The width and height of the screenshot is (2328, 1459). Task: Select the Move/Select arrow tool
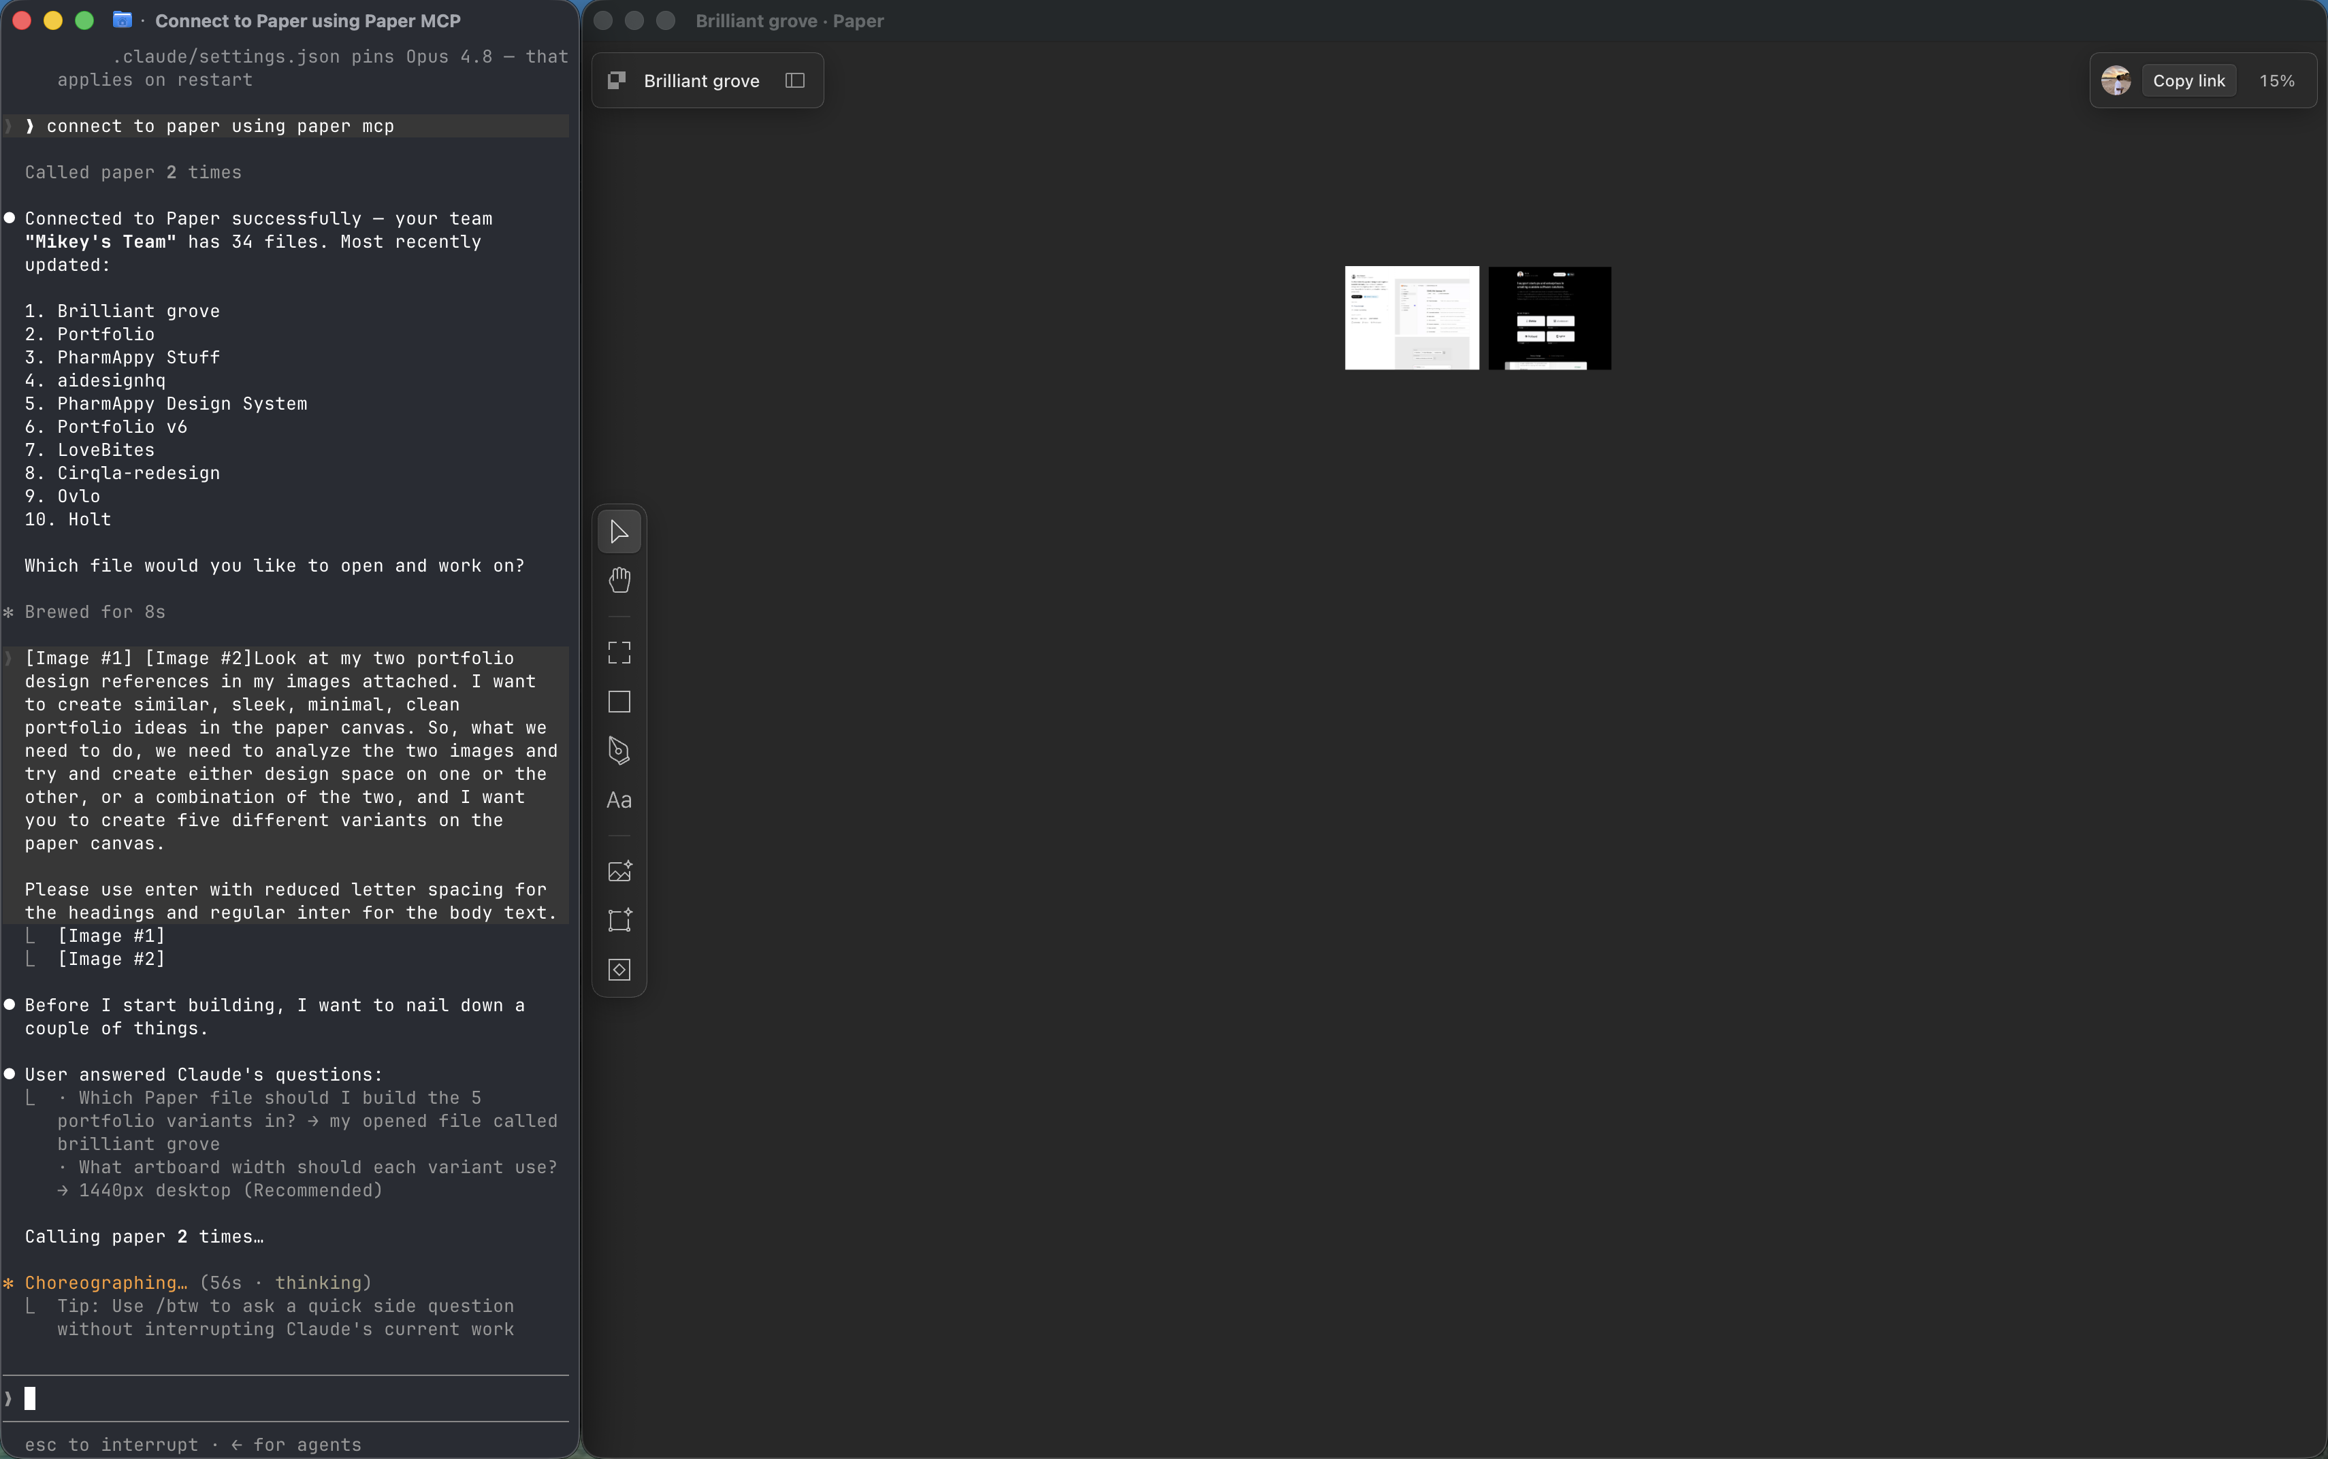(x=619, y=531)
